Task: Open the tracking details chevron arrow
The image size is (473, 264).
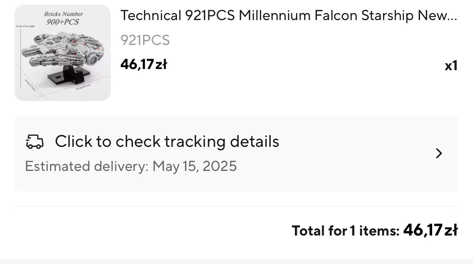Action: coord(439,153)
